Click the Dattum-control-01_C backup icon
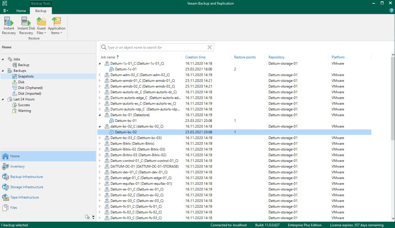 (107, 161)
